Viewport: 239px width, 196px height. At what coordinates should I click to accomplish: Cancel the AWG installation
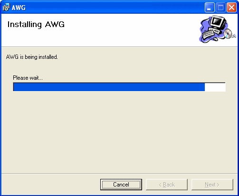coord(121,185)
